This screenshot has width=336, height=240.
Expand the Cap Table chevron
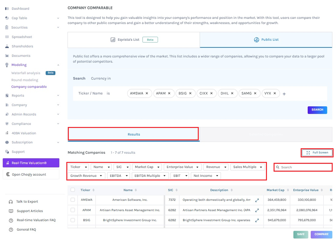58,18
